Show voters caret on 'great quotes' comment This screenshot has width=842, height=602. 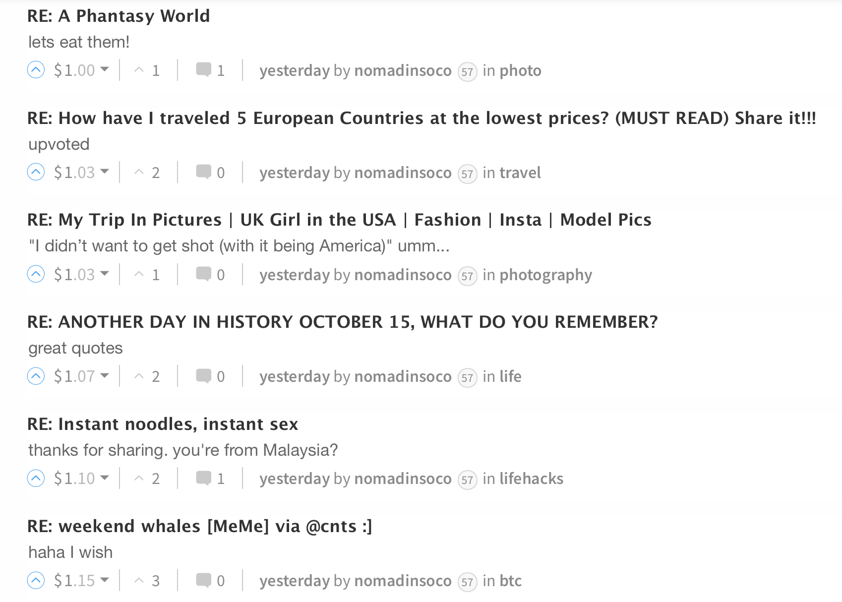point(139,376)
